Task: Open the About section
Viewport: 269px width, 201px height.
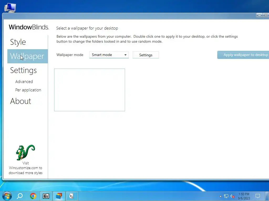Action: point(20,101)
